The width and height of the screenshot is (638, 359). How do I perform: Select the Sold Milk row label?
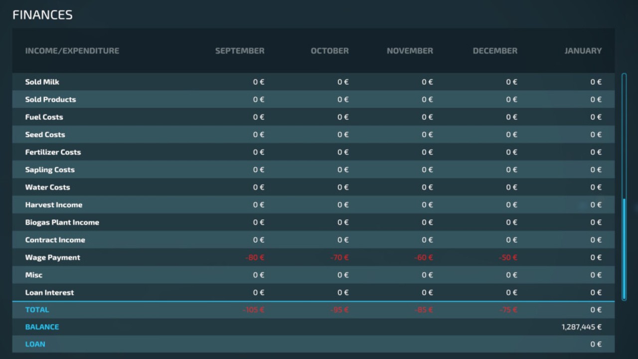(x=42, y=82)
